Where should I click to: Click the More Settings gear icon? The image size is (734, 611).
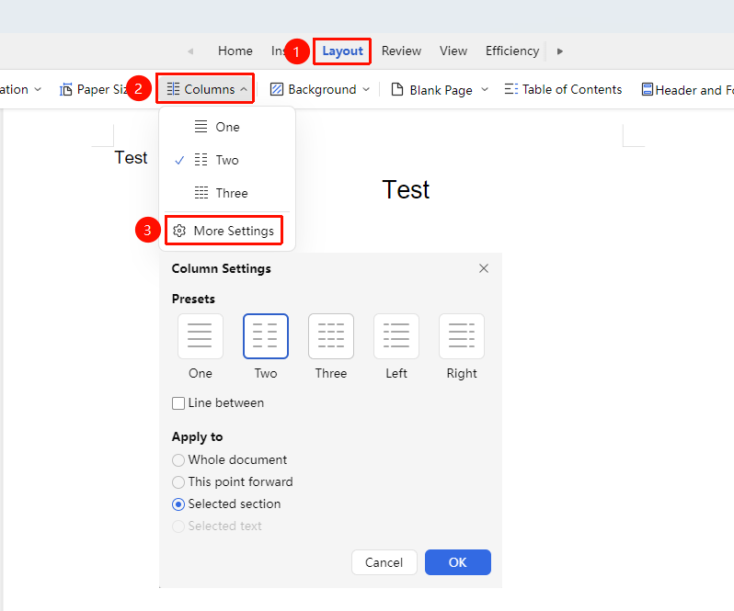179,231
